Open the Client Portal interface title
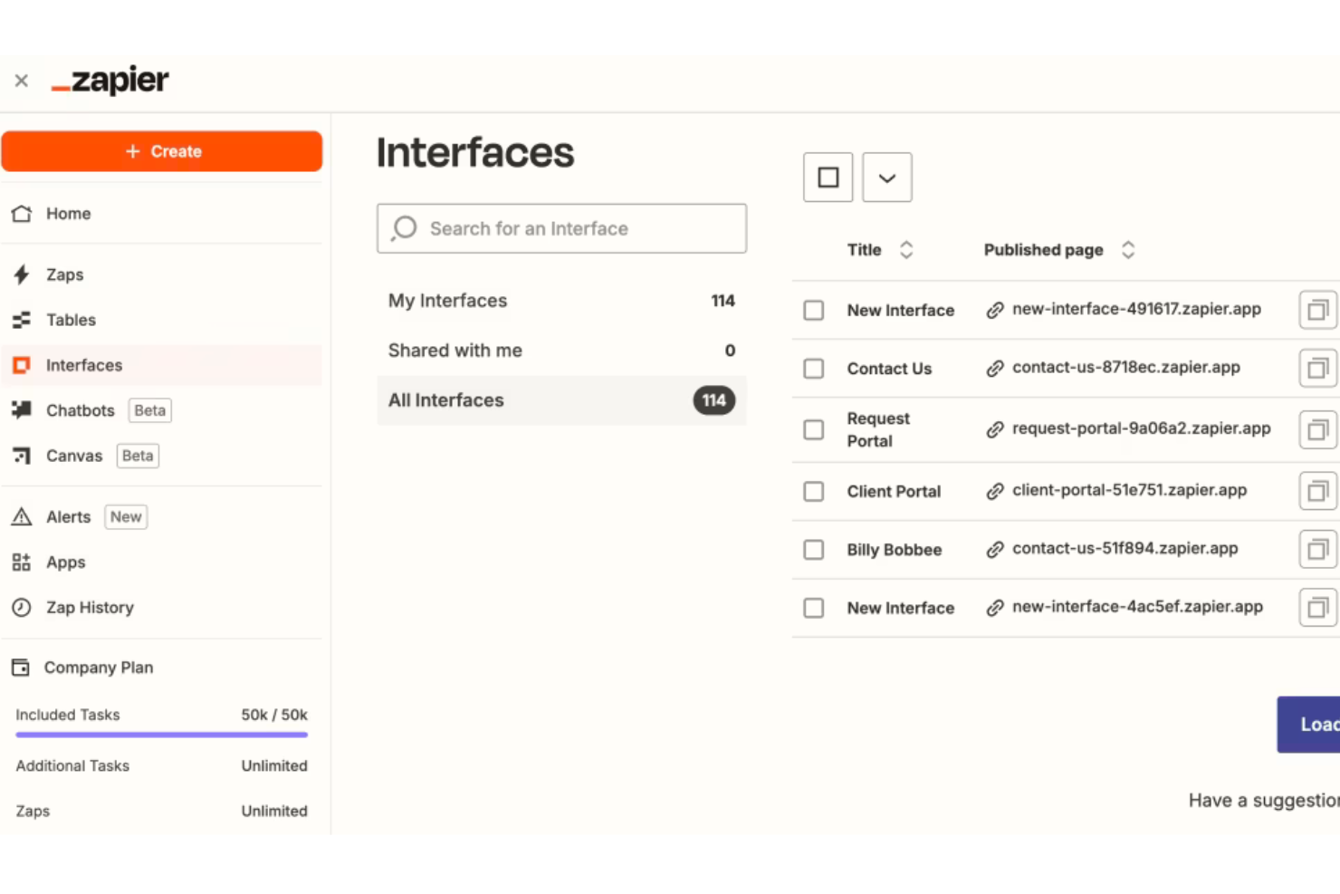The width and height of the screenshot is (1340, 894). click(x=894, y=492)
